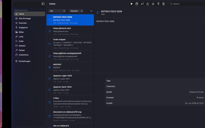Image resolution: width=205 pixels, height=128 pixels.
Task: Select Home in the sidebar
Action: click(29, 14)
